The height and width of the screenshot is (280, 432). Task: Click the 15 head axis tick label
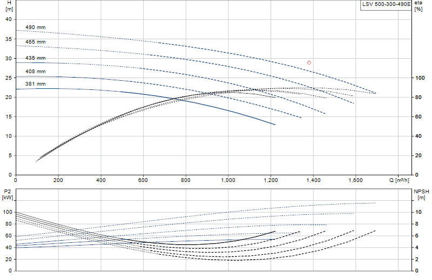(9, 116)
